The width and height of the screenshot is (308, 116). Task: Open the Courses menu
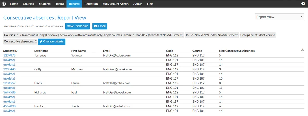pyautogui.click(x=28, y=4)
